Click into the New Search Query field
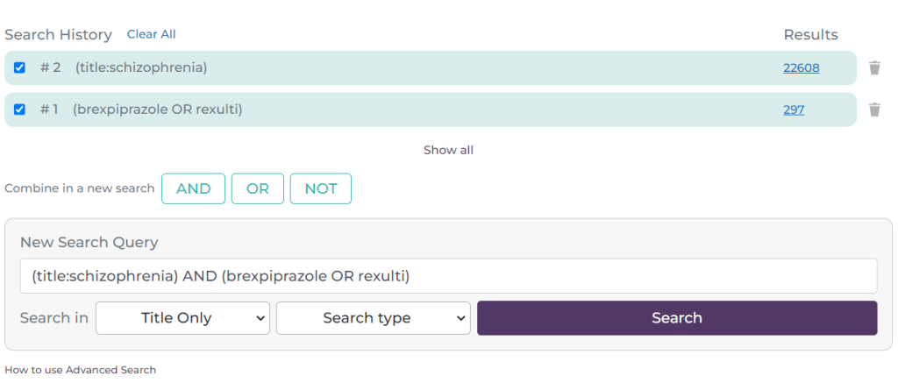The width and height of the screenshot is (898, 383). pyautogui.click(x=448, y=276)
